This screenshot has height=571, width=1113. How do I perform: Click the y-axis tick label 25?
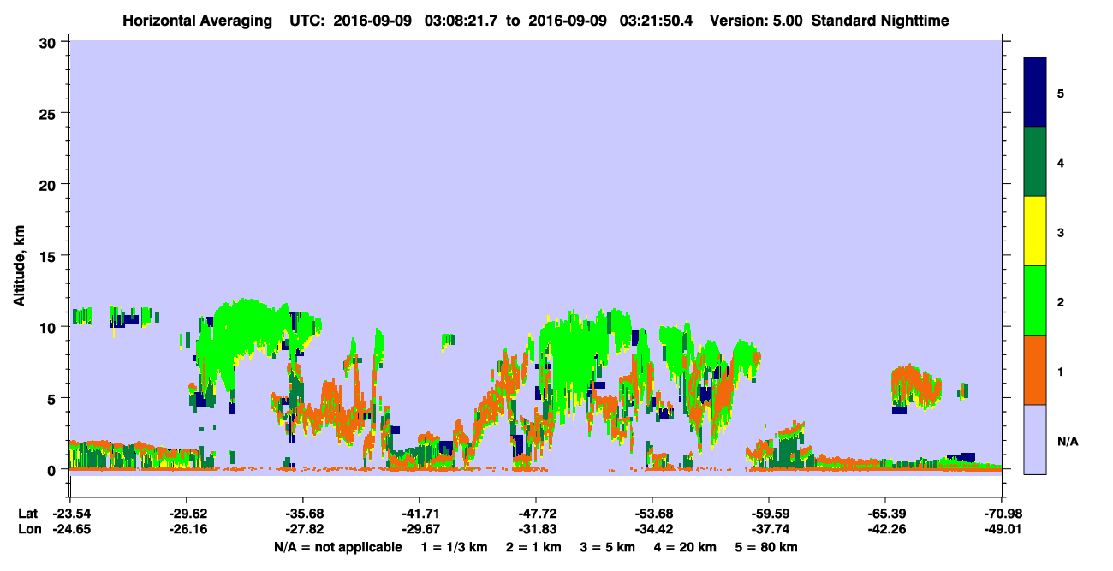(x=50, y=113)
